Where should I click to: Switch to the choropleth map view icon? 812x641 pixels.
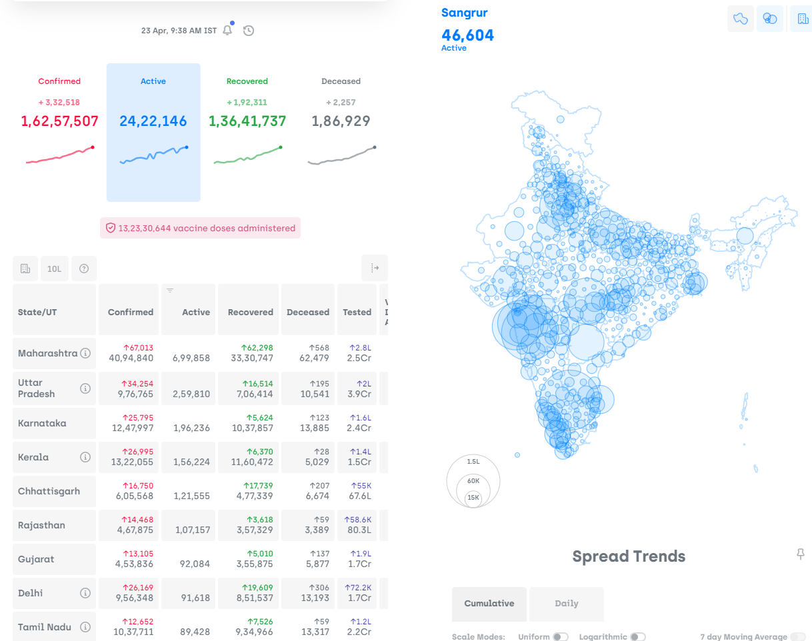740,19
